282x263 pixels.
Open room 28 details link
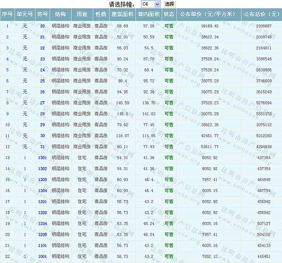click(42, 113)
